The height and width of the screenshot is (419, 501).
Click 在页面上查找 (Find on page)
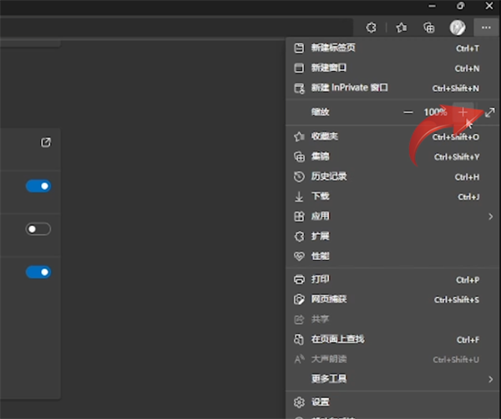tap(337, 340)
